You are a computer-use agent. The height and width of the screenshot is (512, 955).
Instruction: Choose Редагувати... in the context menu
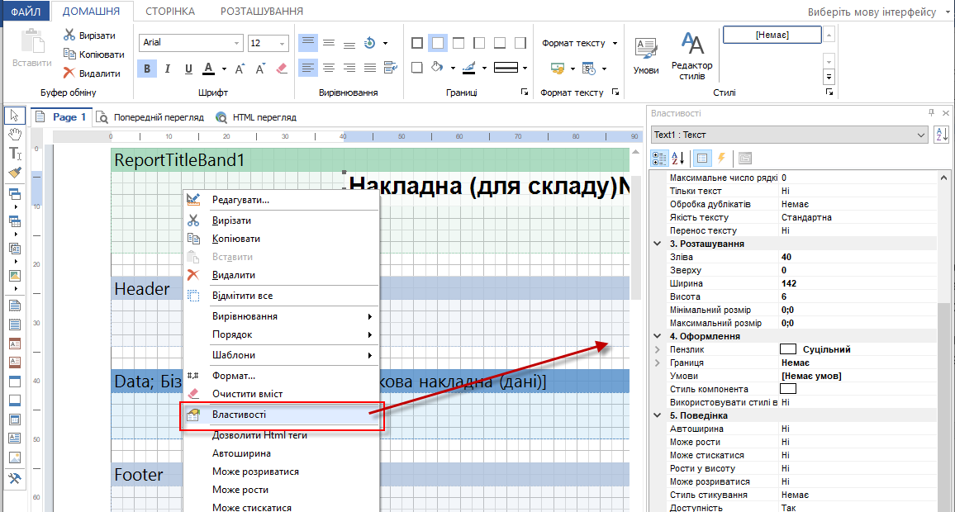[x=240, y=200]
